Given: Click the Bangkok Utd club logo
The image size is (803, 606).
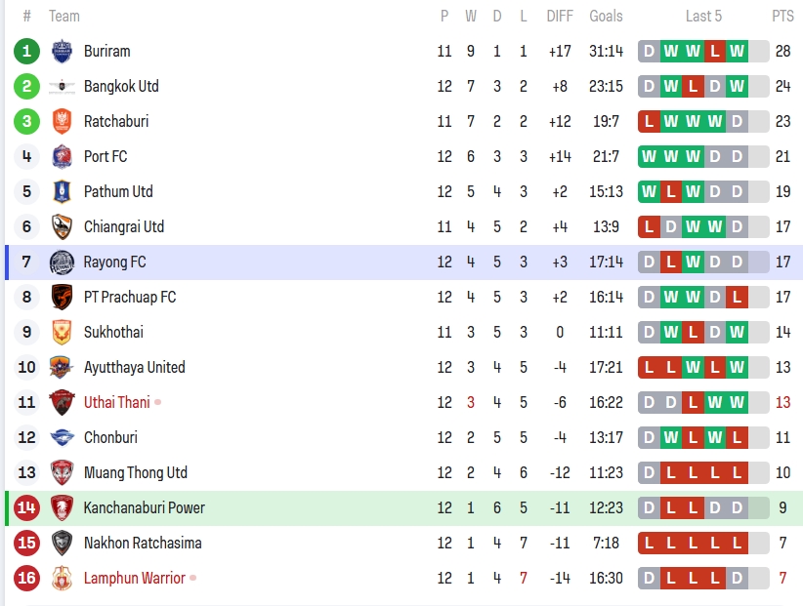Looking at the screenshot, I should [x=62, y=86].
